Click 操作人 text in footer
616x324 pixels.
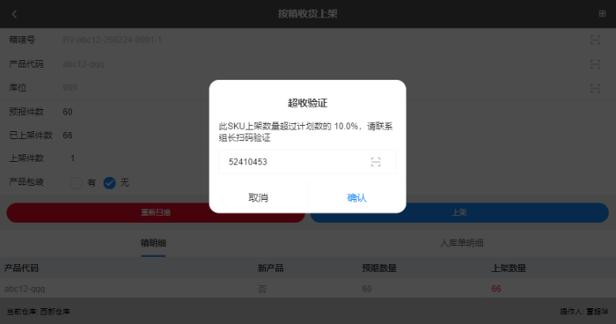click(x=584, y=312)
